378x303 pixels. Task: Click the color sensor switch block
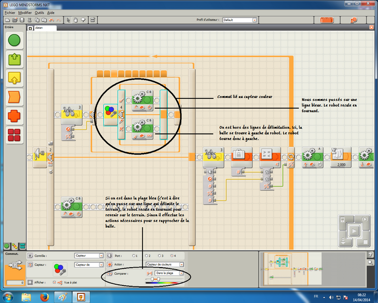[x=109, y=115]
